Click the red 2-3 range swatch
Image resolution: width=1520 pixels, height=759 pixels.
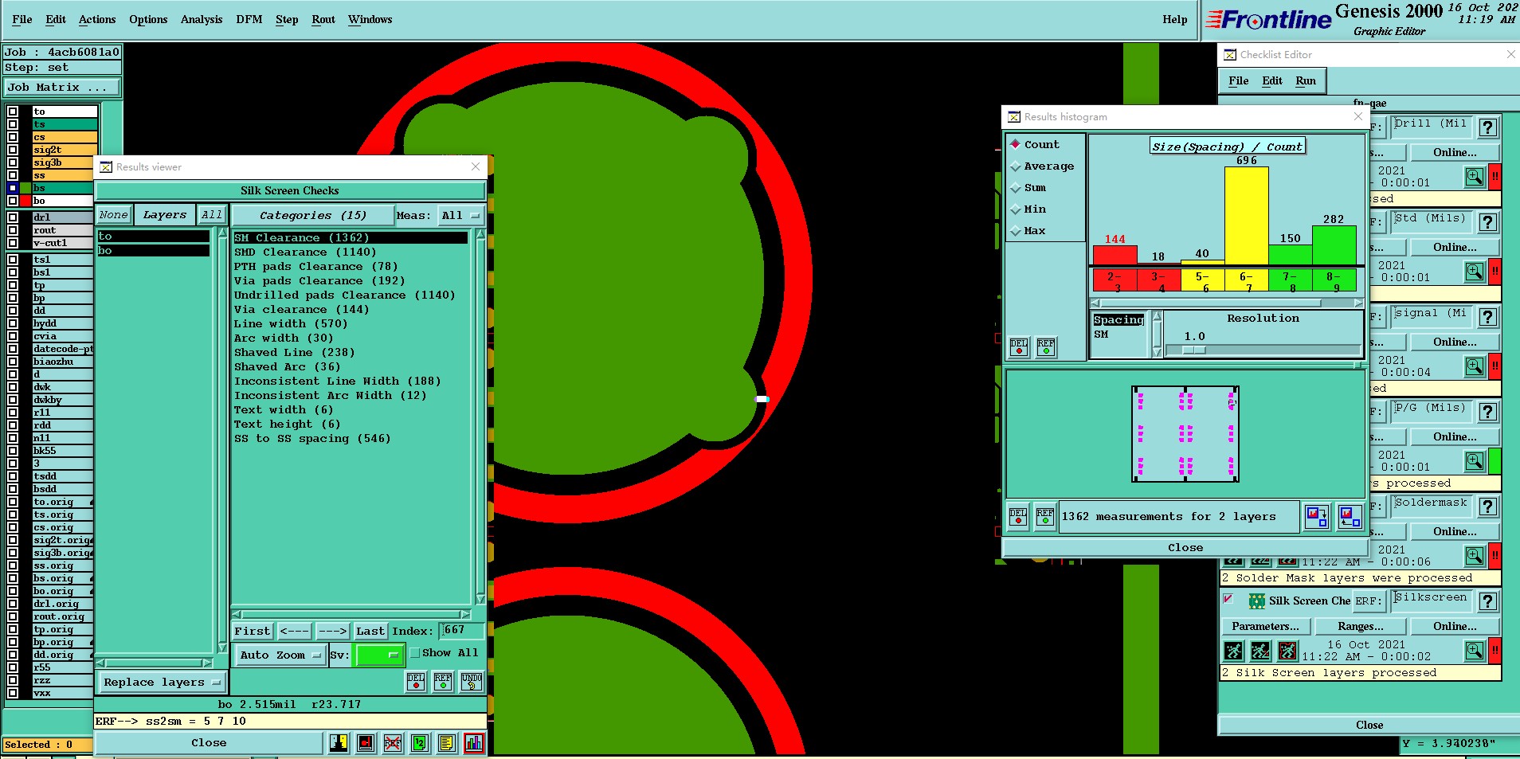(x=1115, y=281)
